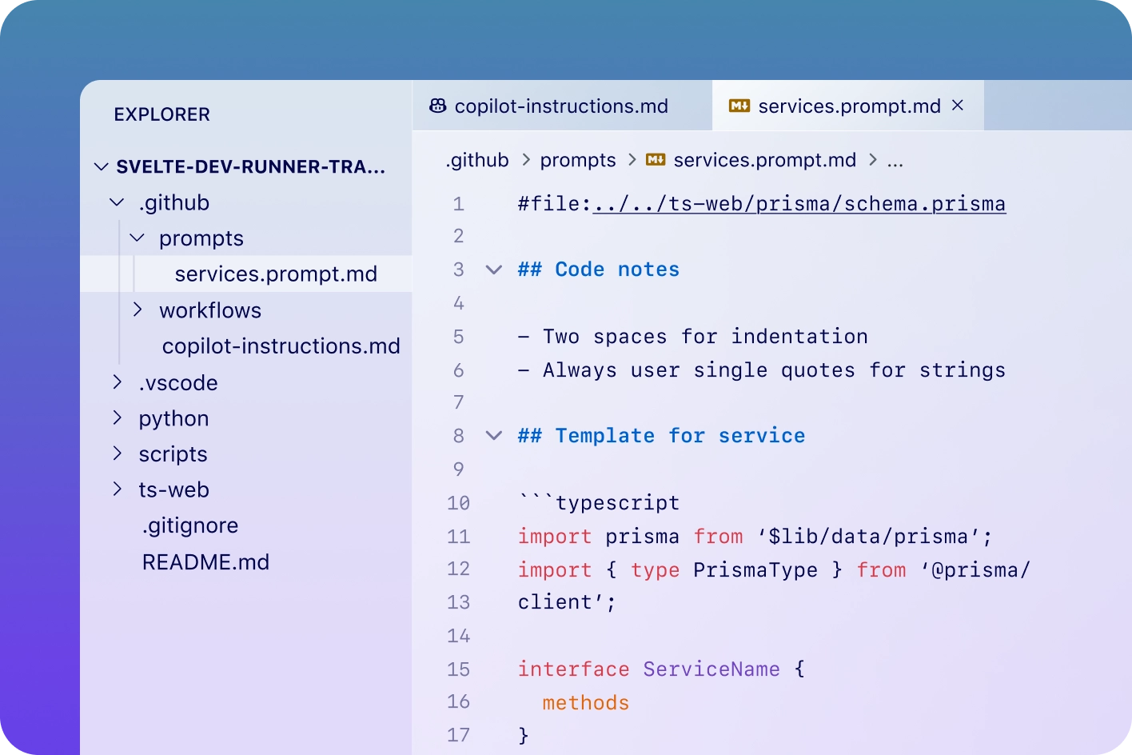Image resolution: width=1132 pixels, height=755 pixels.
Task: Click the '$lib/data/prisma' import string
Action: (x=868, y=537)
